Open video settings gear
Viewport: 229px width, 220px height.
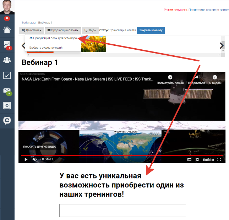pos(197,160)
